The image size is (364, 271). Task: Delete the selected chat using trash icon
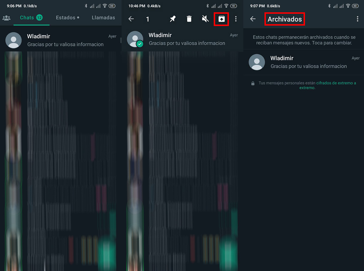click(189, 19)
